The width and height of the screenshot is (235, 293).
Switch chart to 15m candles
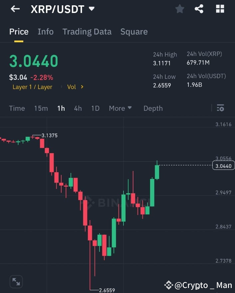tap(41, 108)
